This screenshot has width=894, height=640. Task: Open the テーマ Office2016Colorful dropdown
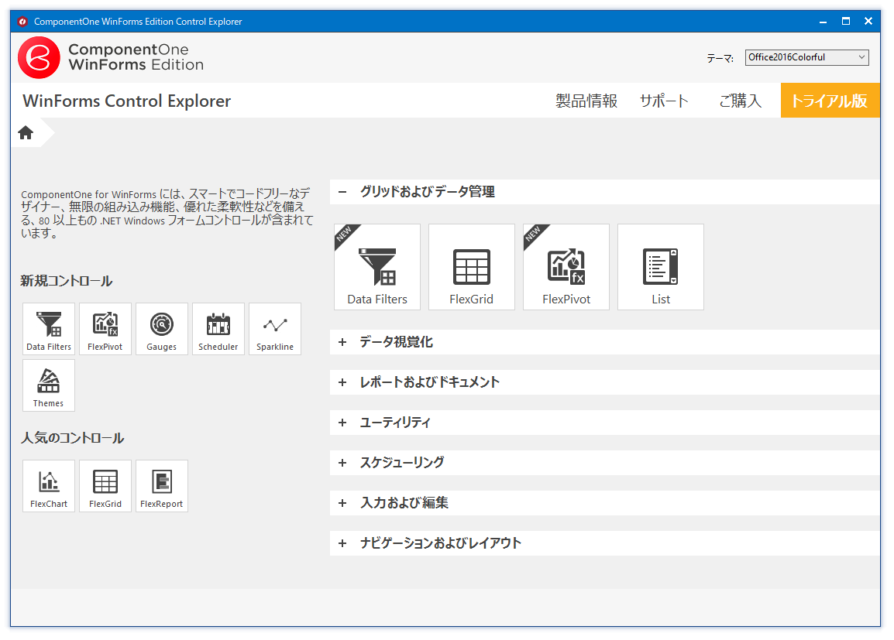click(806, 57)
